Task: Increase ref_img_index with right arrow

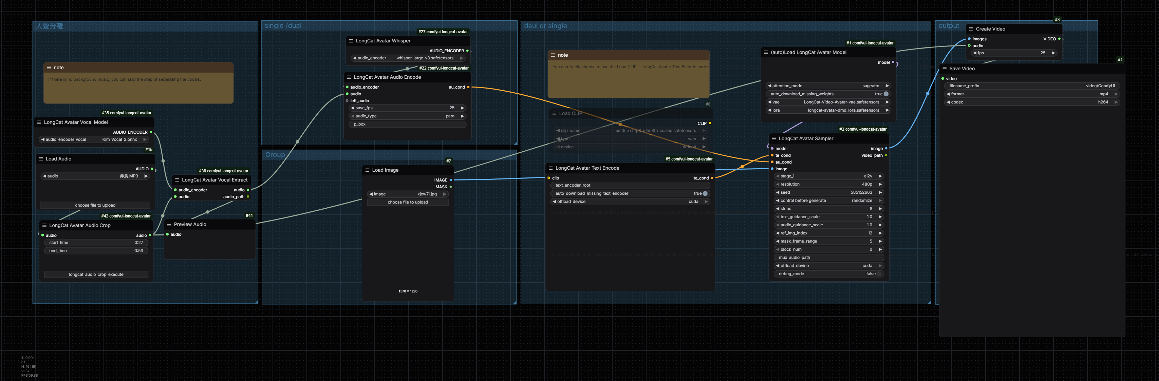Action: pyautogui.click(x=880, y=233)
